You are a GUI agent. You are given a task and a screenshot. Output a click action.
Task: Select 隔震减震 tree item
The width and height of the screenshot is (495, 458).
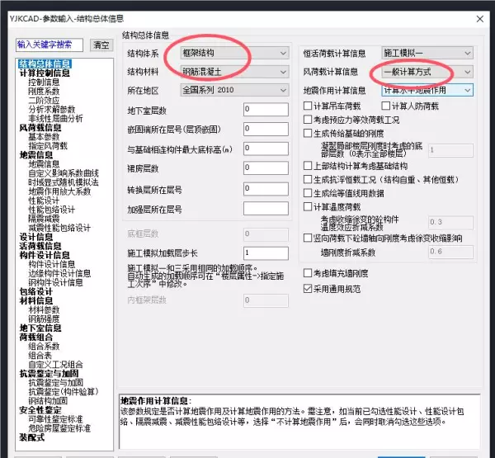click(44, 219)
